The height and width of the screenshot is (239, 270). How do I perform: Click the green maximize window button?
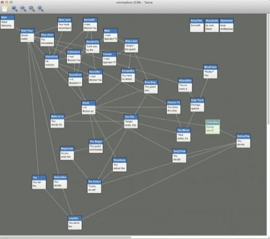[x=11, y=2]
